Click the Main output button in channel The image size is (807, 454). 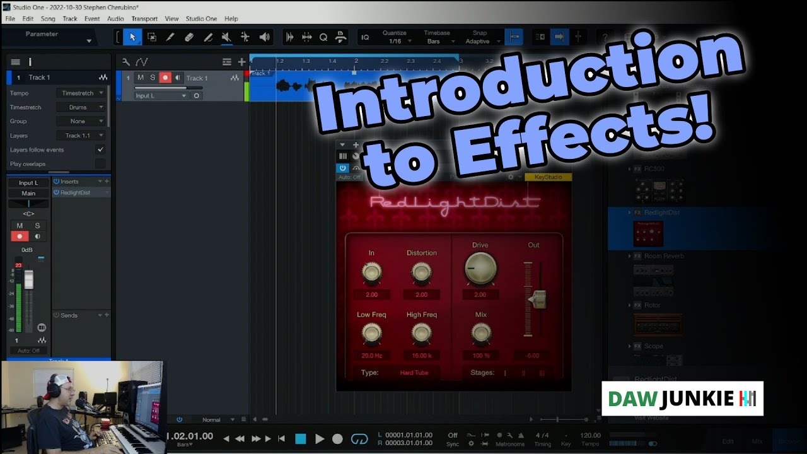click(28, 194)
